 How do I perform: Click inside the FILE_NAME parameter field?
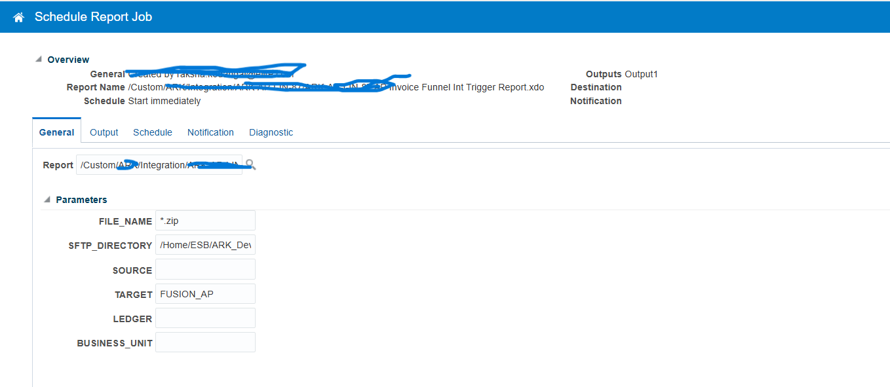pyautogui.click(x=204, y=220)
